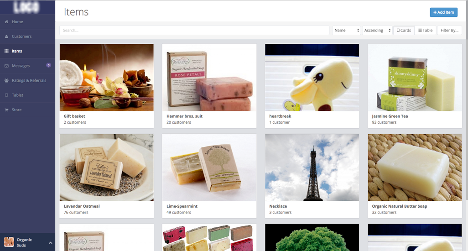Click the Gift basket title

[74, 116]
